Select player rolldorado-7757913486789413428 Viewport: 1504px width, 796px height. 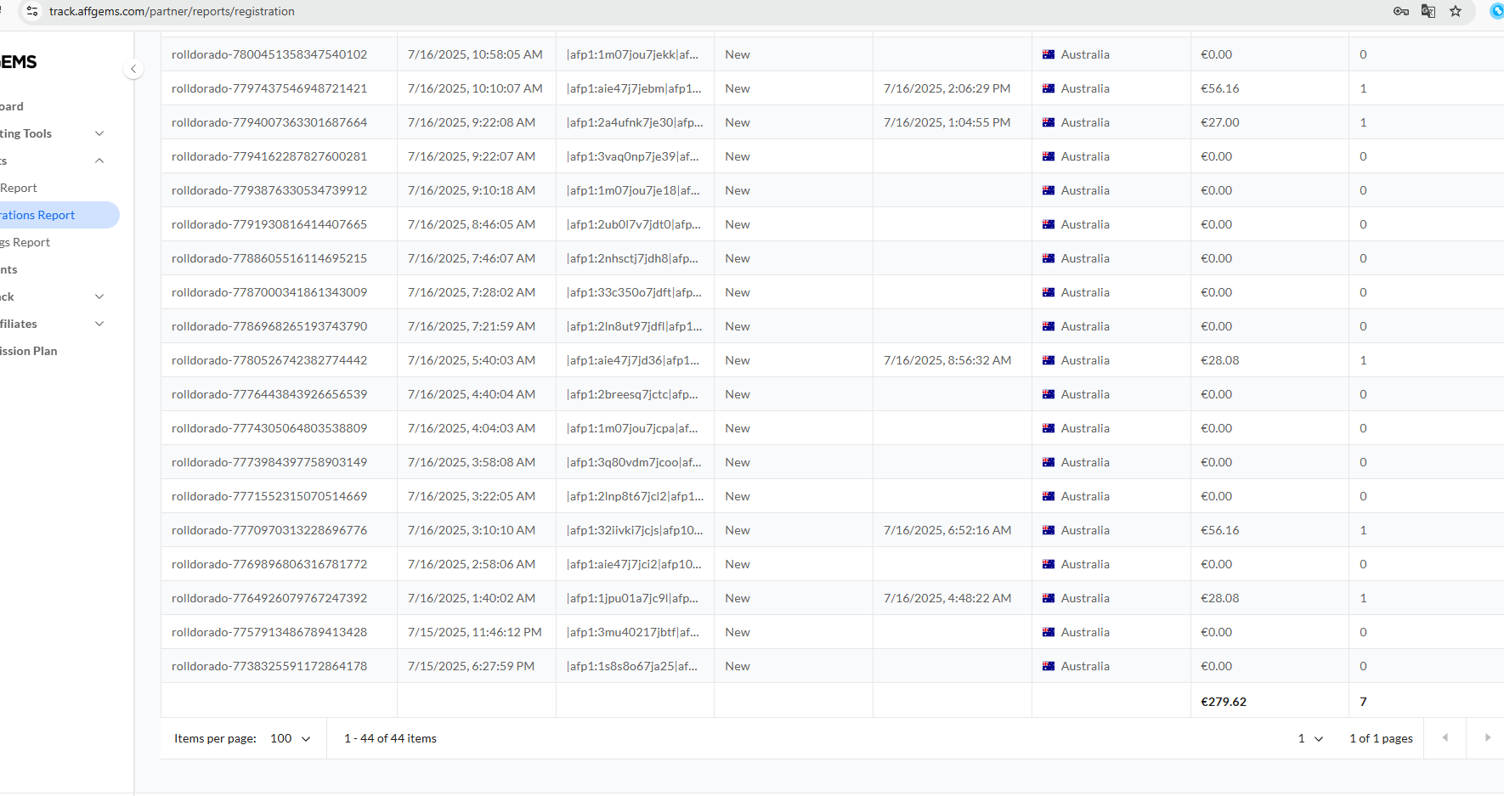[x=269, y=632]
